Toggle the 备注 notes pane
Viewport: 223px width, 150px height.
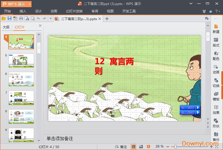click(x=121, y=147)
